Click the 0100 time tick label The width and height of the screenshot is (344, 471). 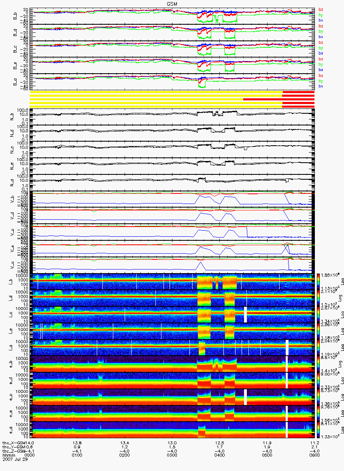tap(77, 455)
